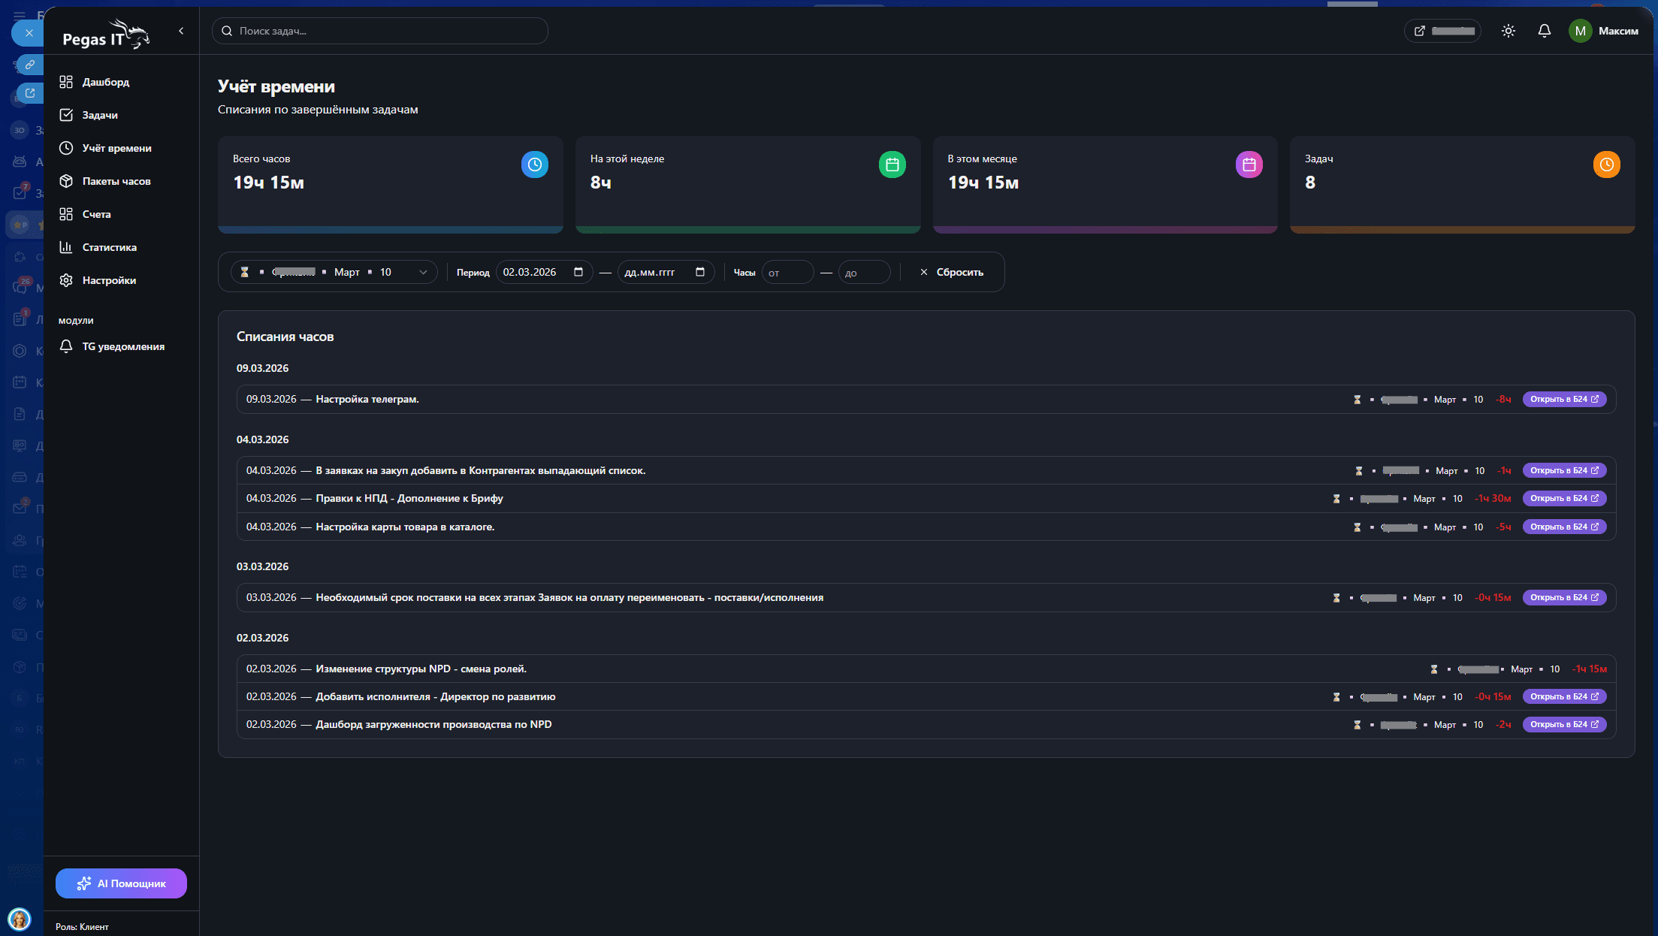Open the Настройки gear icon
The image size is (1658, 936).
click(66, 280)
